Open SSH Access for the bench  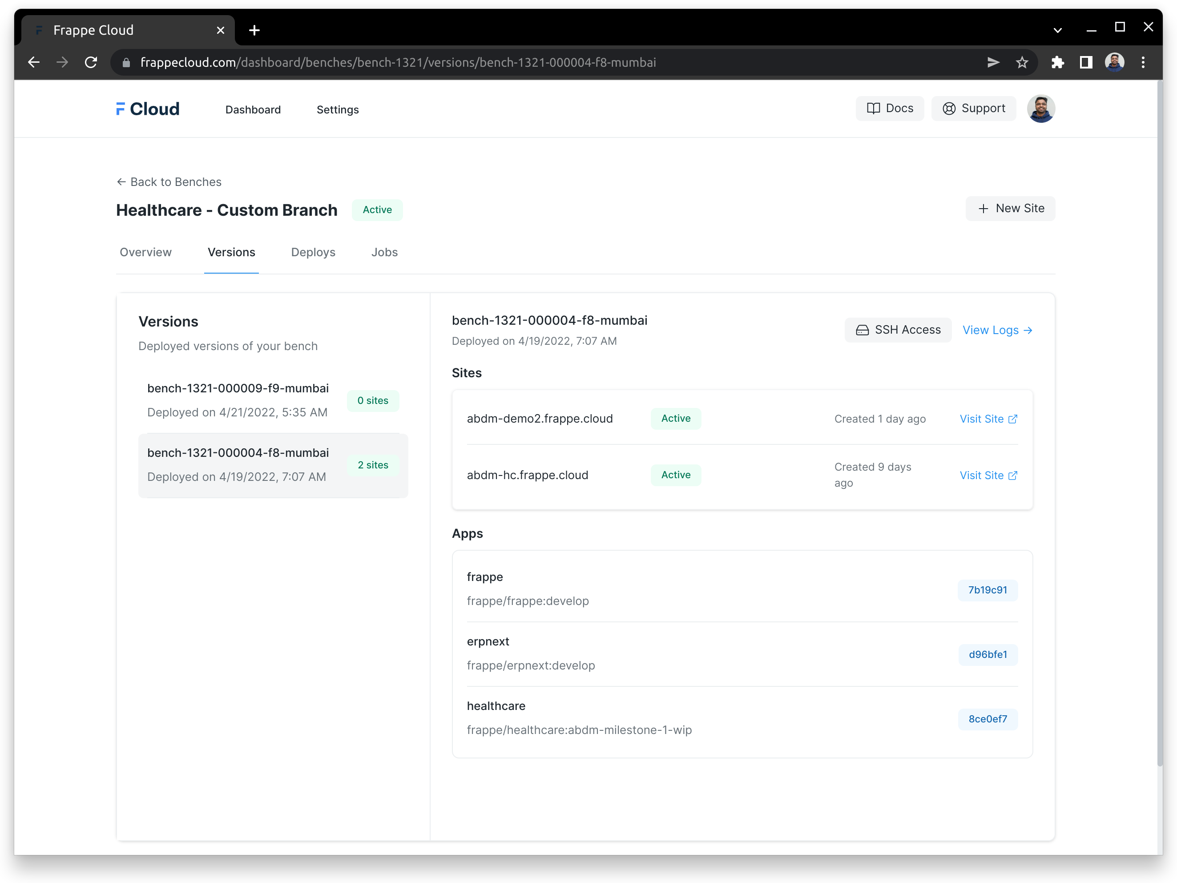pyautogui.click(x=898, y=330)
